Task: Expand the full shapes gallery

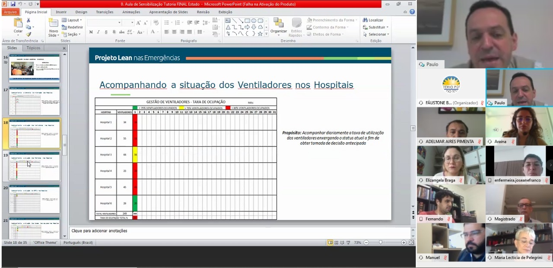Action: 266,34
